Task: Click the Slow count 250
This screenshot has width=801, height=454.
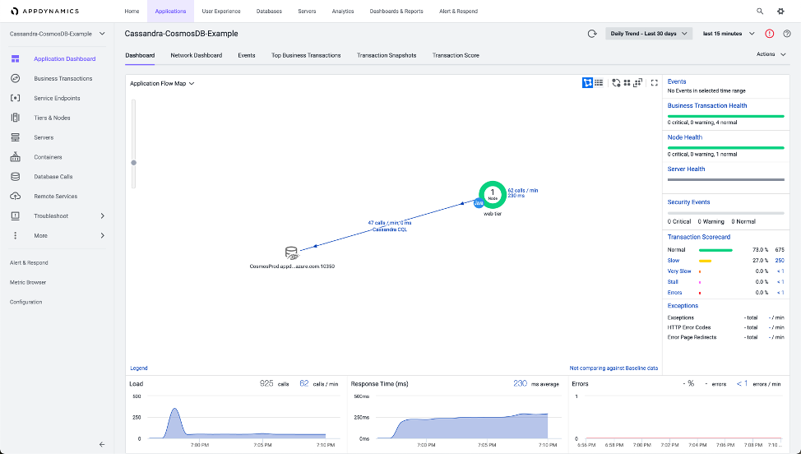Action: tap(780, 261)
